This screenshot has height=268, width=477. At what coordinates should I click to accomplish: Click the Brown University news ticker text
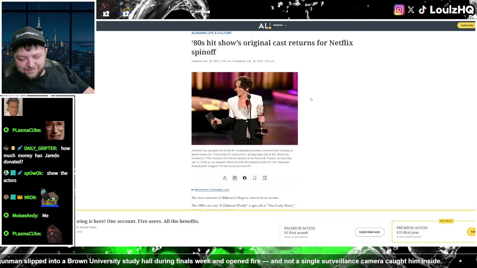(x=221, y=261)
